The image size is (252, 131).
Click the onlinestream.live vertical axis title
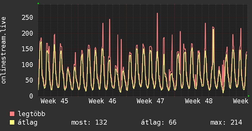click(4, 50)
